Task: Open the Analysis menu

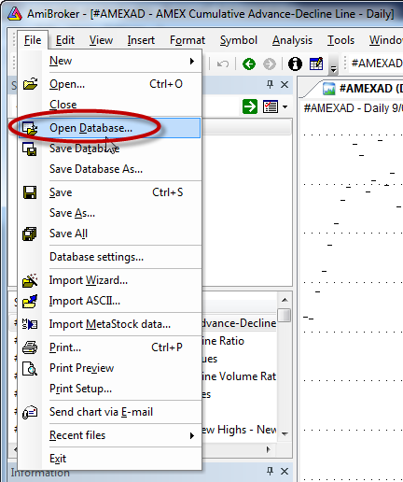Action: (292, 40)
